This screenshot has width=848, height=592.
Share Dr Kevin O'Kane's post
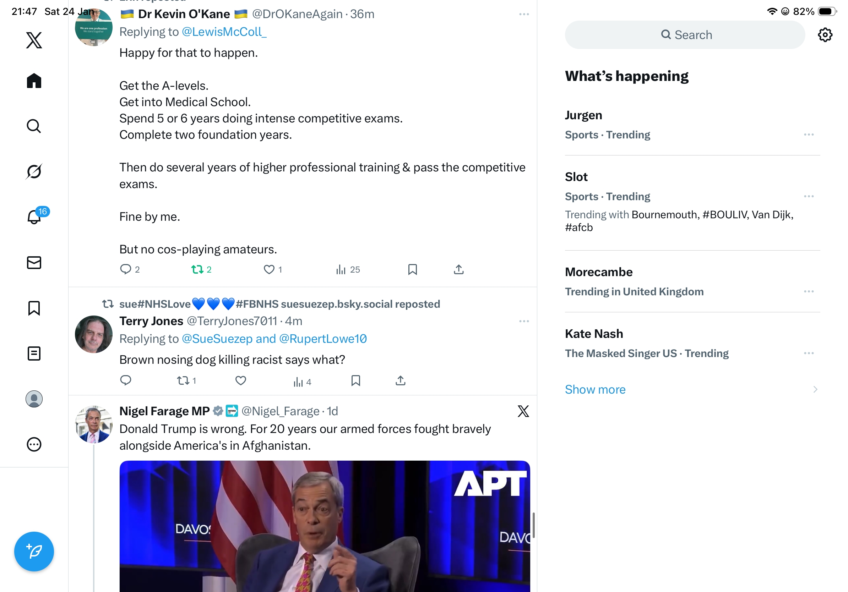[458, 269]
